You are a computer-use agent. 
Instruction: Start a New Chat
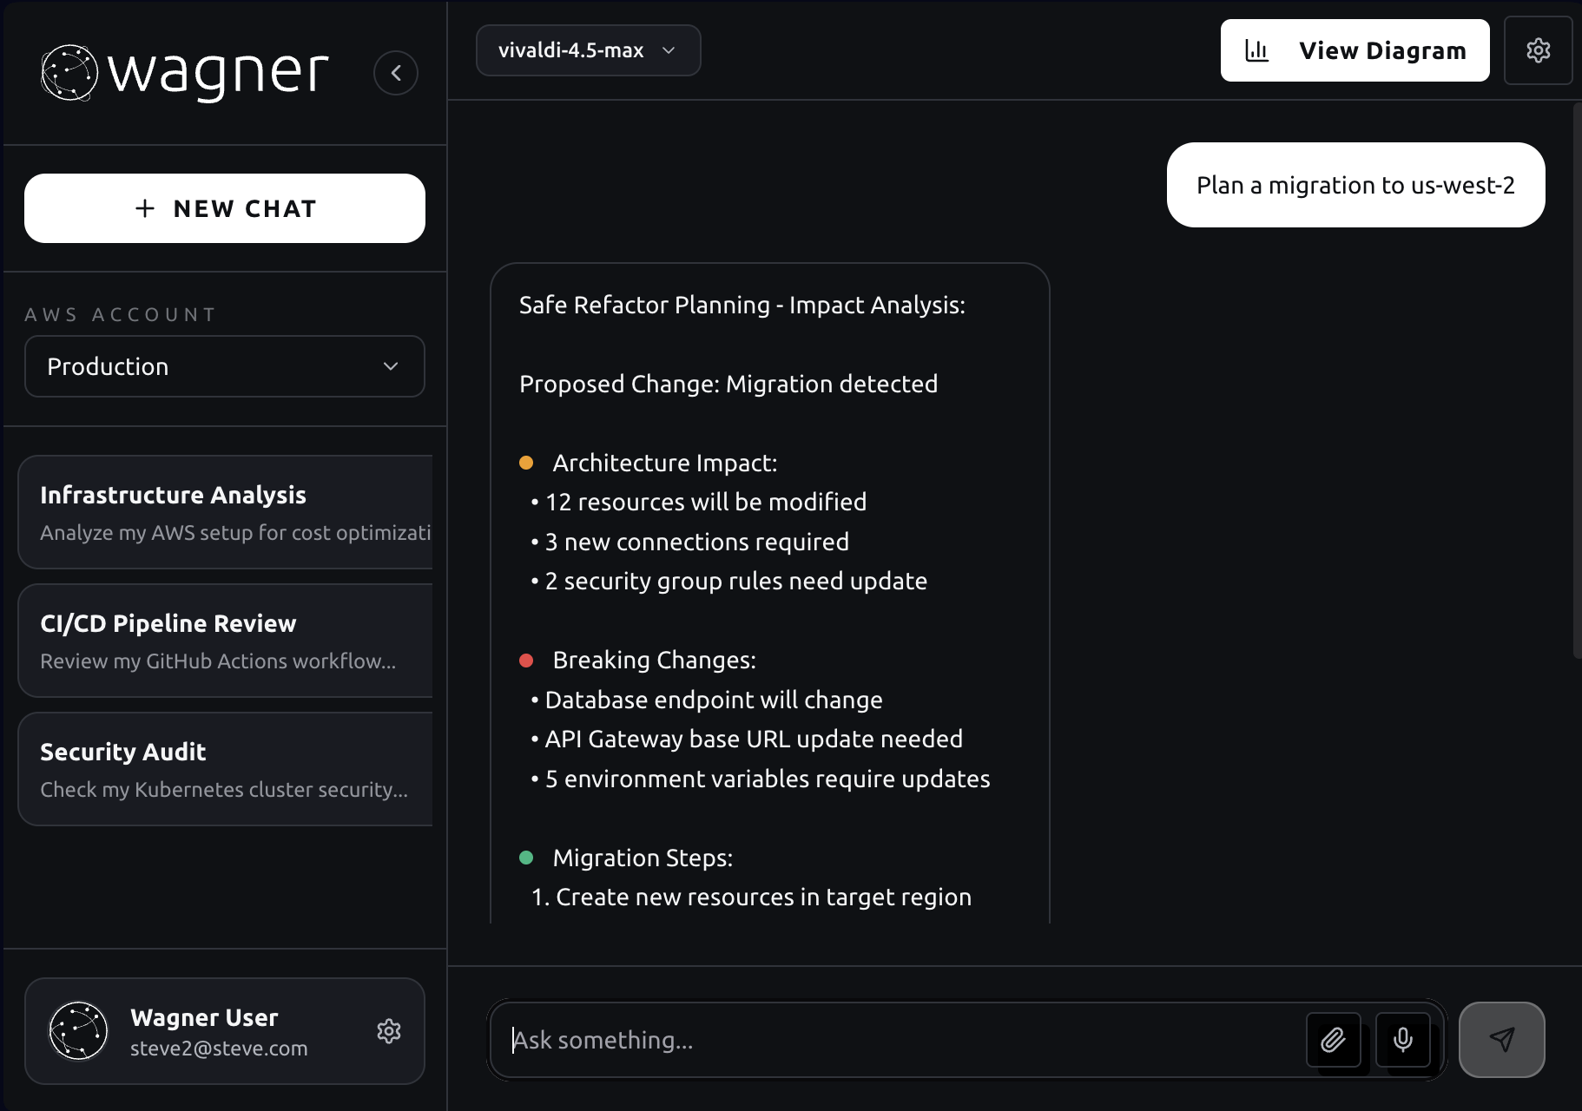click(x=224, y=208)
